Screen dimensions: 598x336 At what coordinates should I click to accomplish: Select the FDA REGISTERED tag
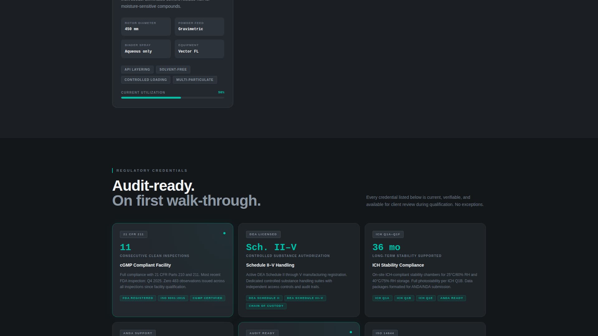tap(138, 298)
